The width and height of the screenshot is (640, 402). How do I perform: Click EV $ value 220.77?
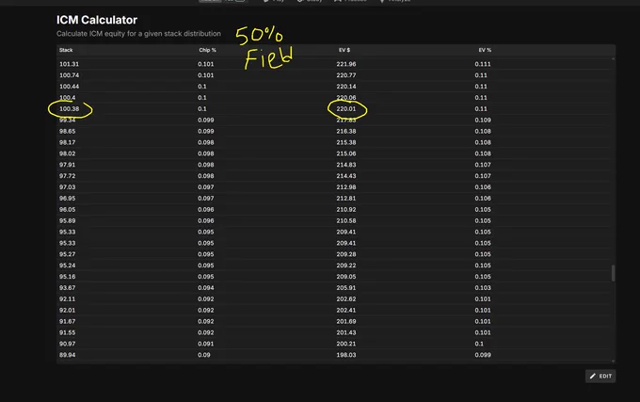(x=346, y=75)
